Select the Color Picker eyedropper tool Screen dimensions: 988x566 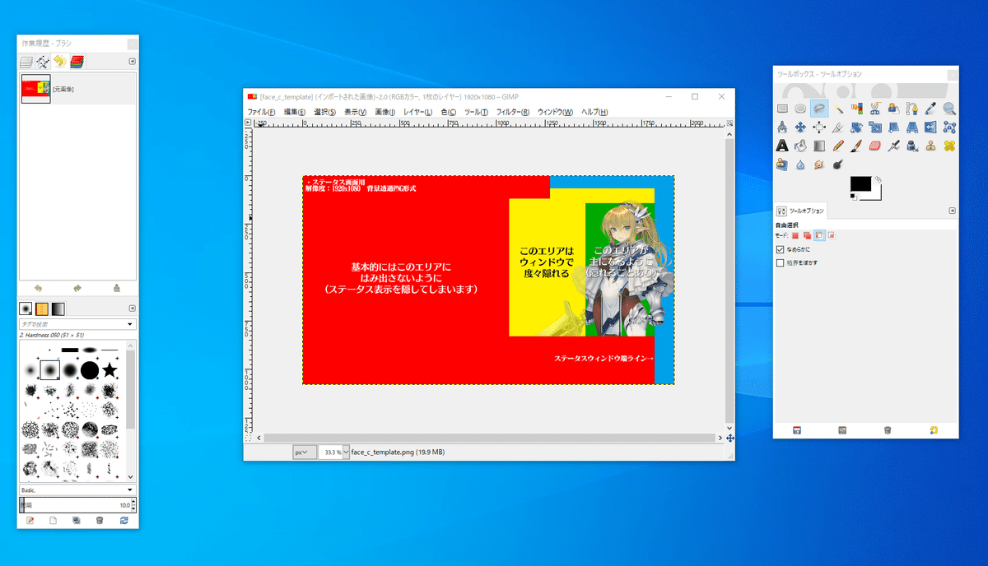pos(931,108)
